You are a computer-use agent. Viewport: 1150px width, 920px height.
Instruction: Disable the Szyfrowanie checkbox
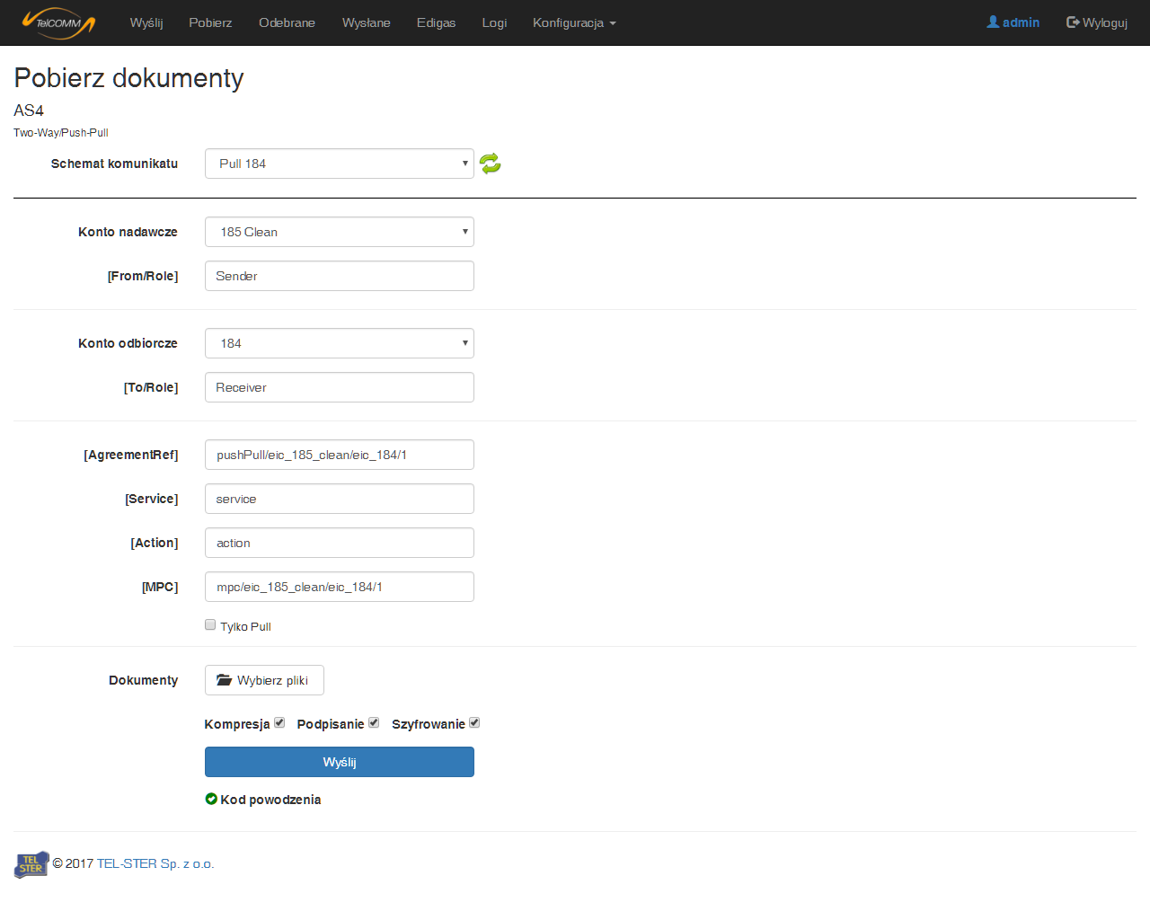pyautogui.click(x=474, y=722)
